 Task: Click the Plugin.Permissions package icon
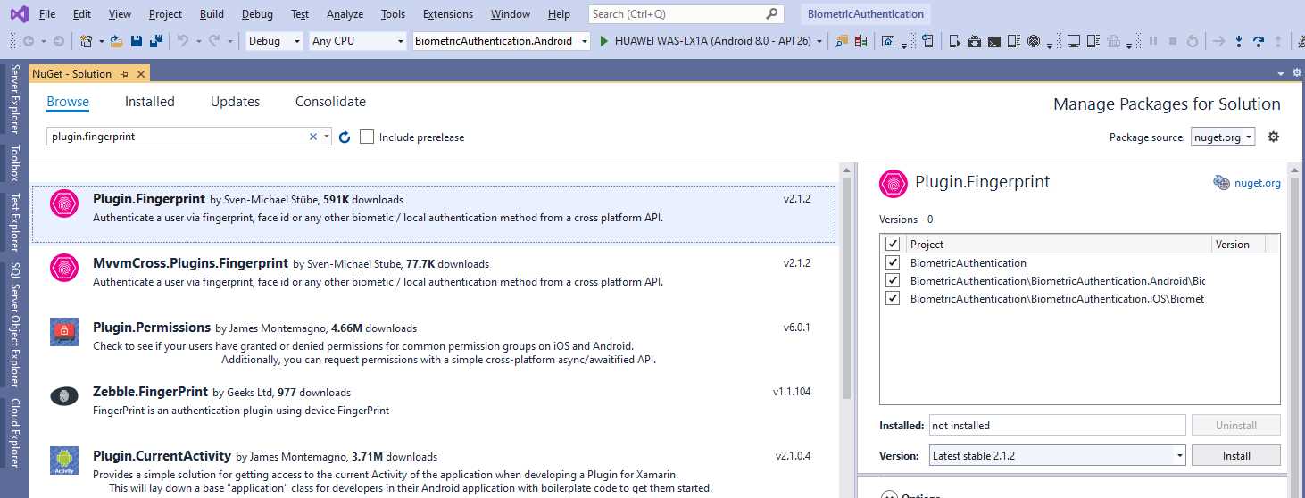64,332
